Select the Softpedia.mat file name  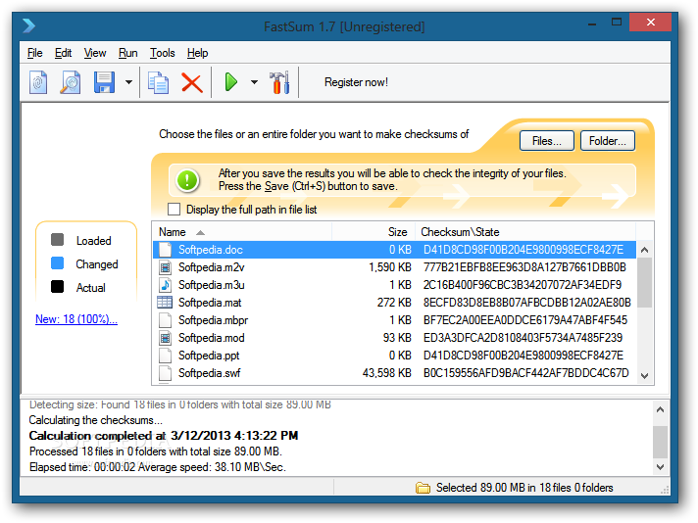click(210, 303)
